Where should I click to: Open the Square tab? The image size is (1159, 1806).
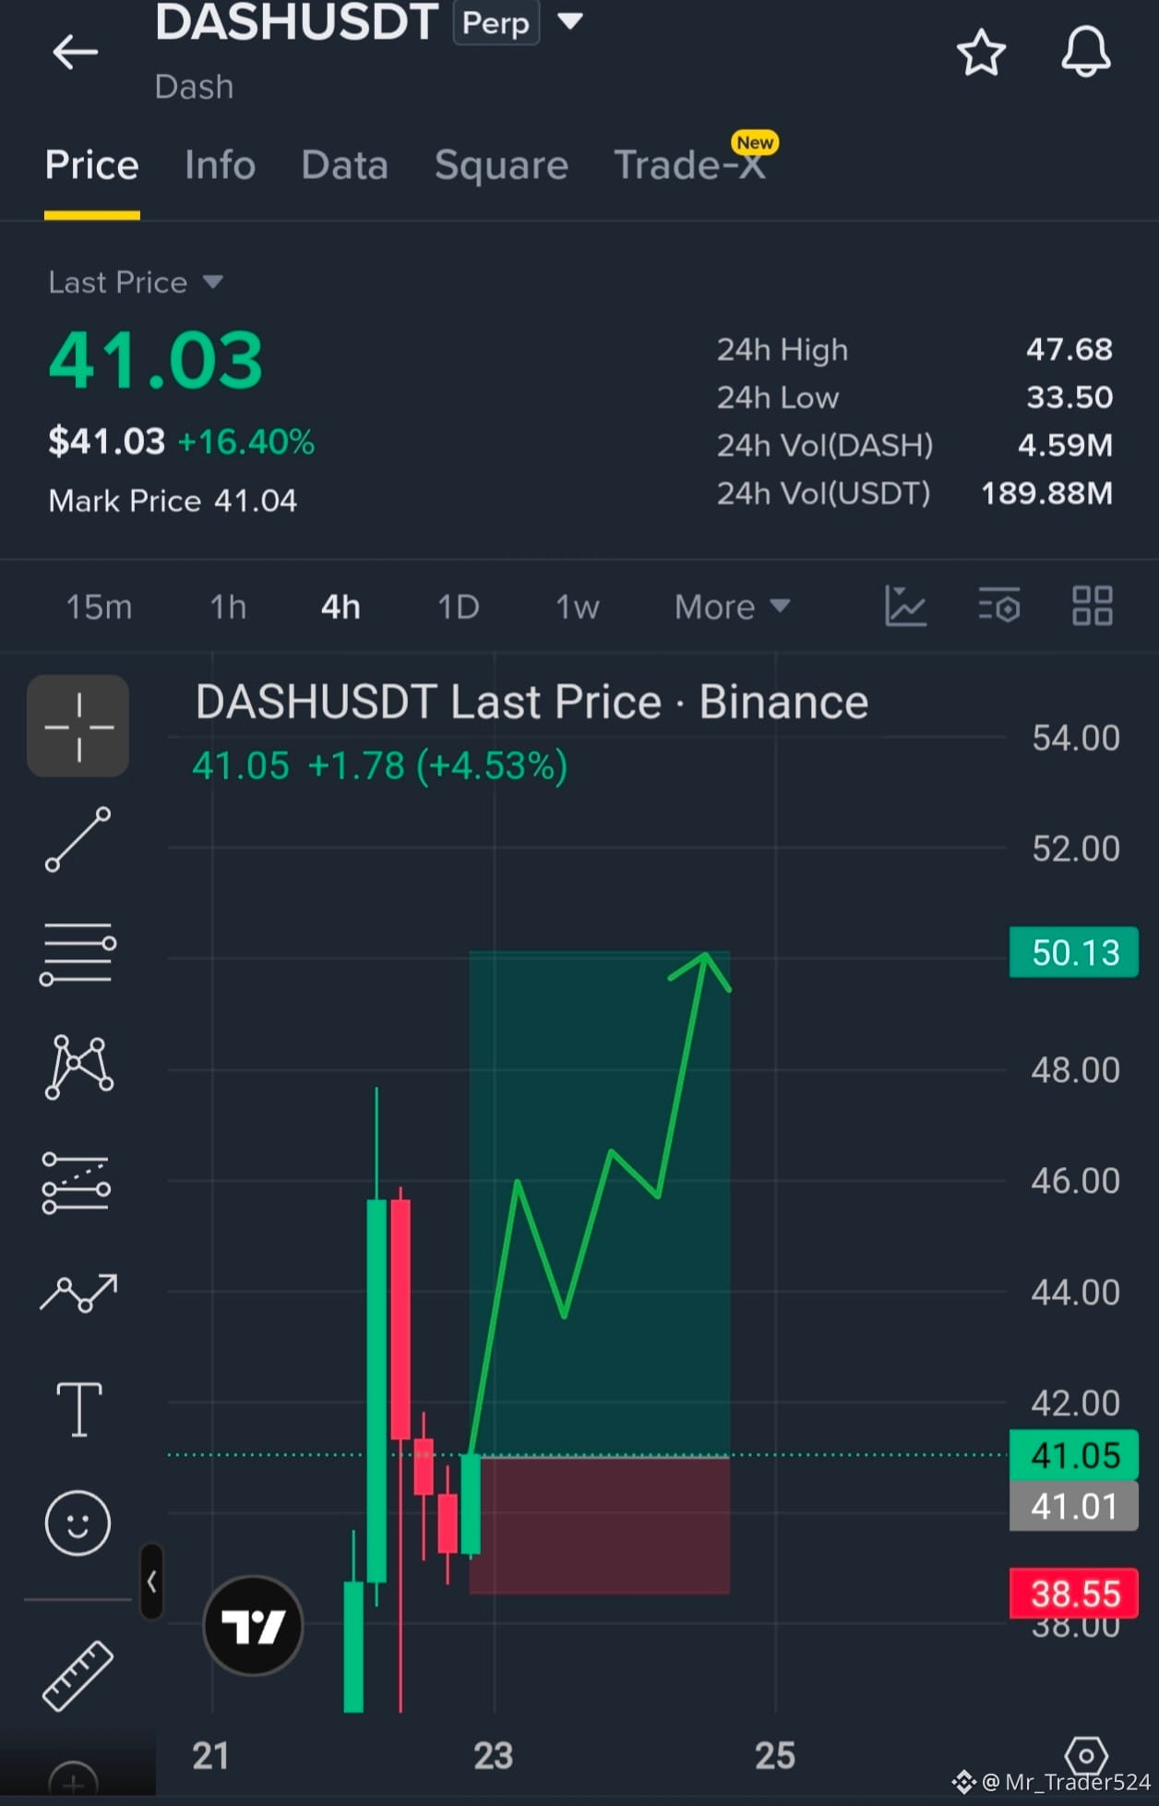(x=501, y=165)
